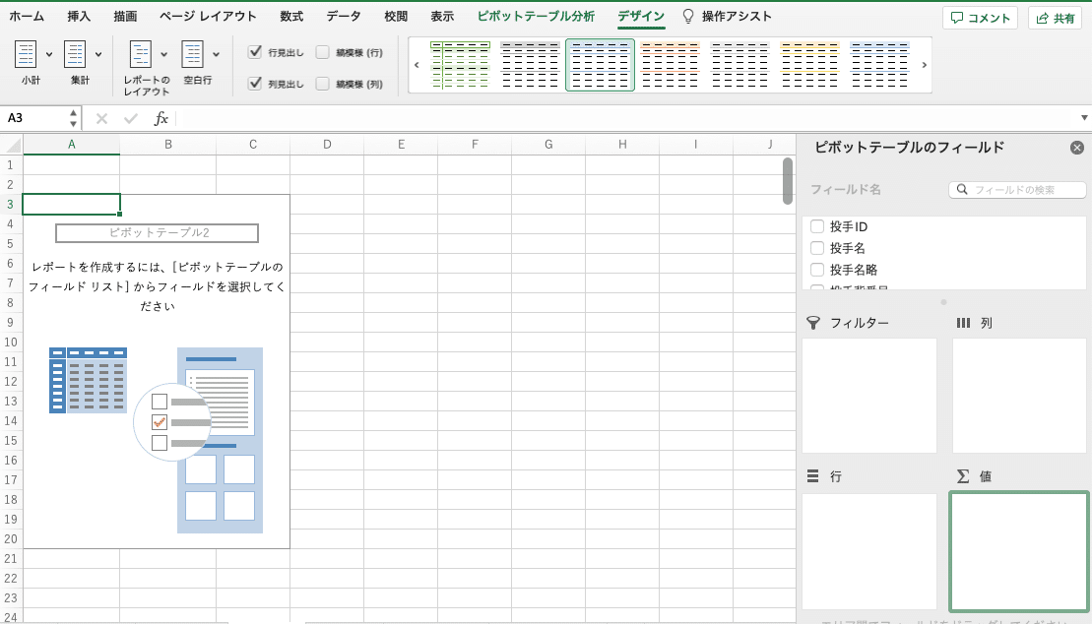Viewport: 1092px width, 624px height.
Task: Select column D header
Action: [327, 145]
